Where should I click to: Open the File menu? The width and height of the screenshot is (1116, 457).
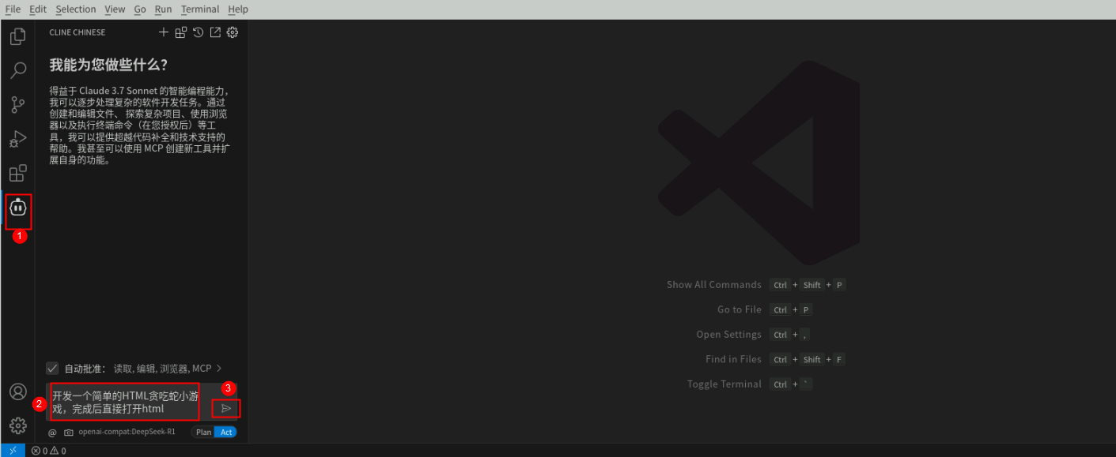(x=13, y=9)
